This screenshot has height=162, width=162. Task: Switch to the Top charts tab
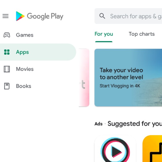(x=142, y=34)
